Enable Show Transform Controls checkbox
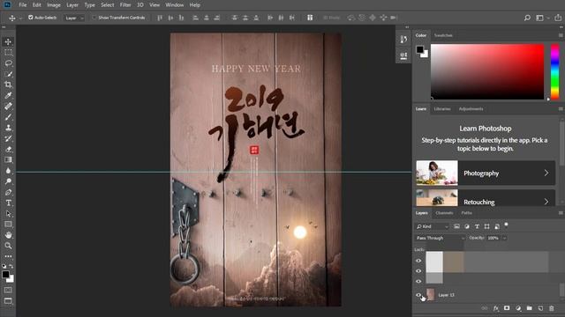 [x=94, y=18]
